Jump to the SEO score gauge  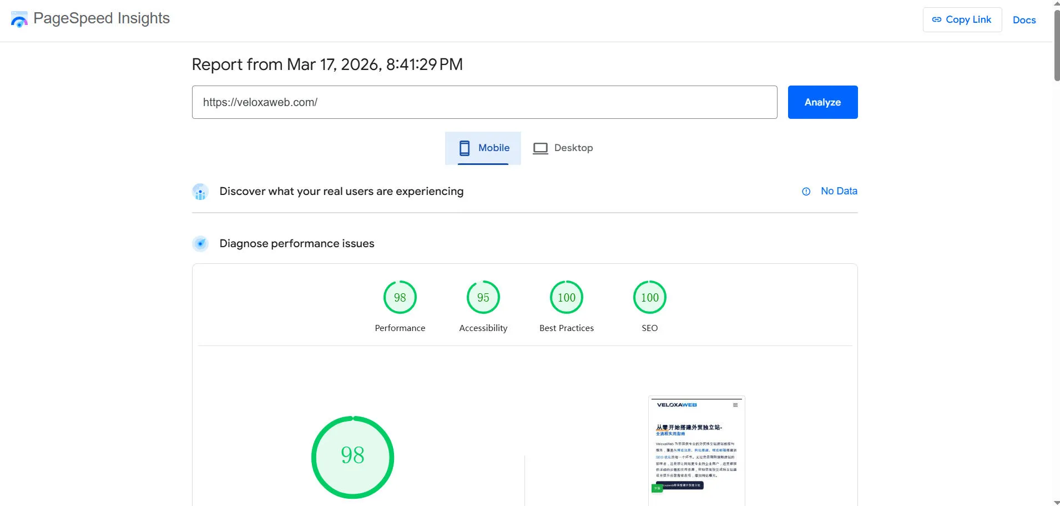[x=649, y=298]
